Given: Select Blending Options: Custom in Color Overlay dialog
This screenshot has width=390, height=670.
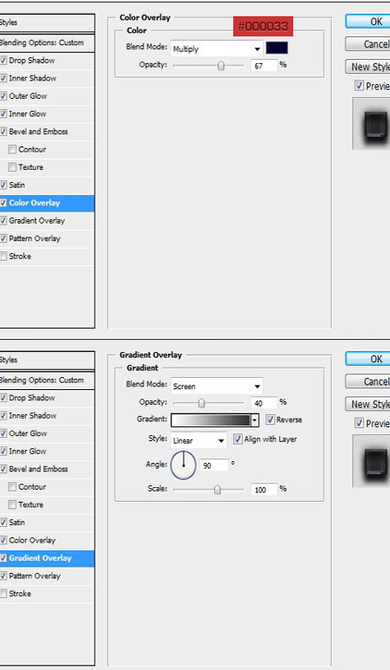Looking at the screenshot, I should click(46, 42).
